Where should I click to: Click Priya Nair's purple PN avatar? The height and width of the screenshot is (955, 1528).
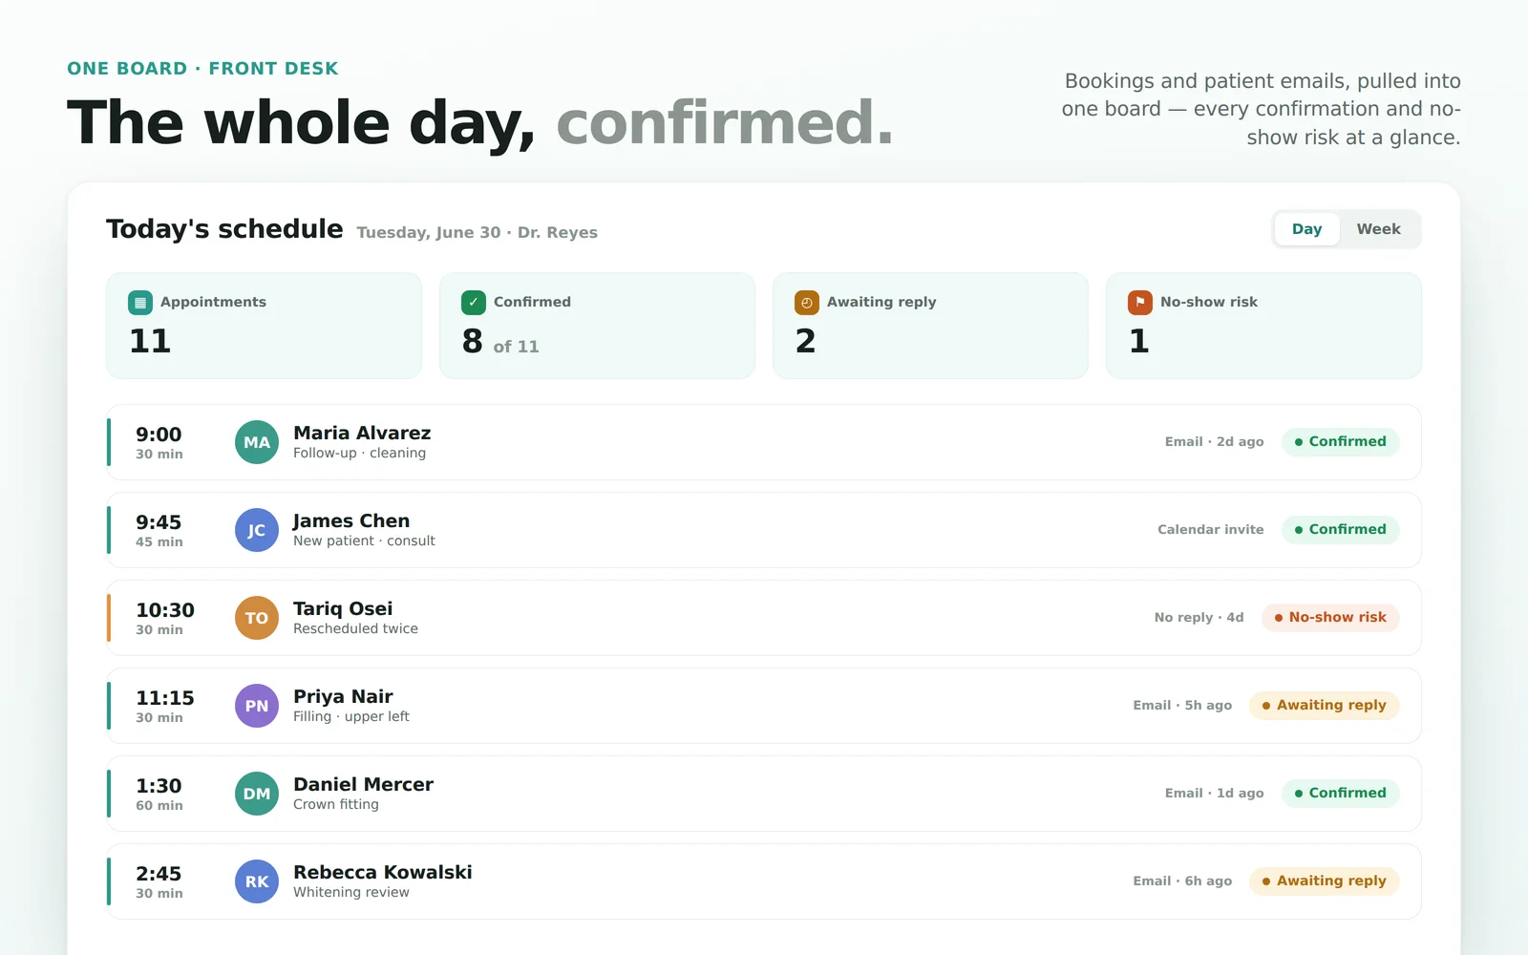point(257,706)
